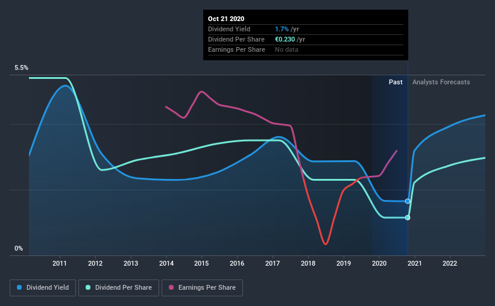Click the 2015 x-axis label

pos(201,263)
